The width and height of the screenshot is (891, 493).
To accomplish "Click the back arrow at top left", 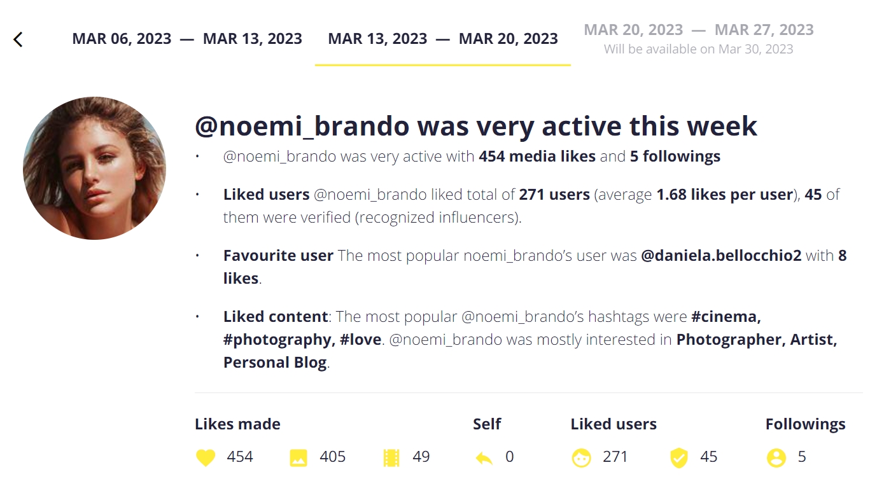I will point(18,39).
